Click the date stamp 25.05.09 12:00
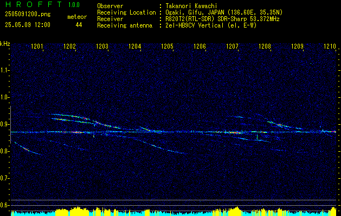This screenshot has width=341, height=216. (x=28, y=25)
